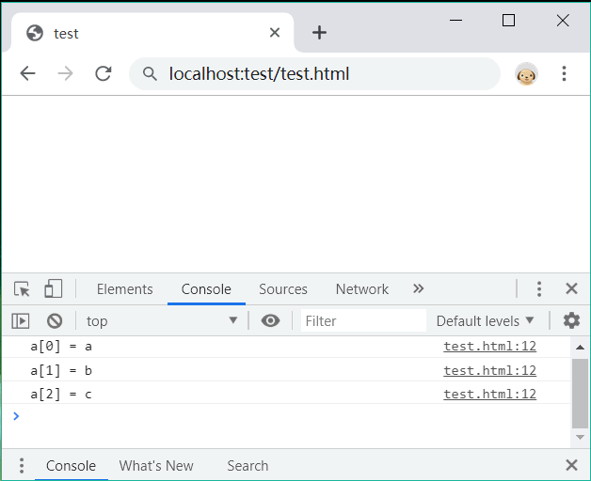Open the top JavaScript context dropdown
Screen dimensions: 591x481
click(x=162, y=321)
